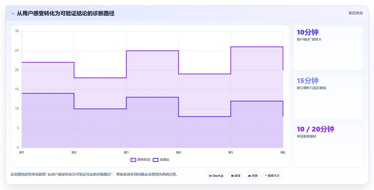The width and height of the screenshot is (374, 190).
Task: Toggle the 改善后 legend entry
Action: (x=161, y=160)
